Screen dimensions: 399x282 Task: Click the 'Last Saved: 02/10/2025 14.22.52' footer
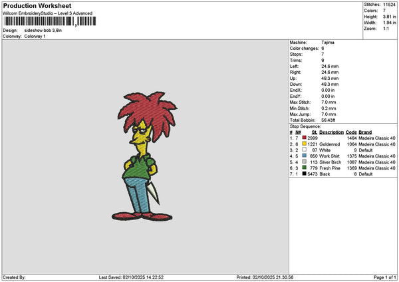pyautogui.click(x=131, y=277)
